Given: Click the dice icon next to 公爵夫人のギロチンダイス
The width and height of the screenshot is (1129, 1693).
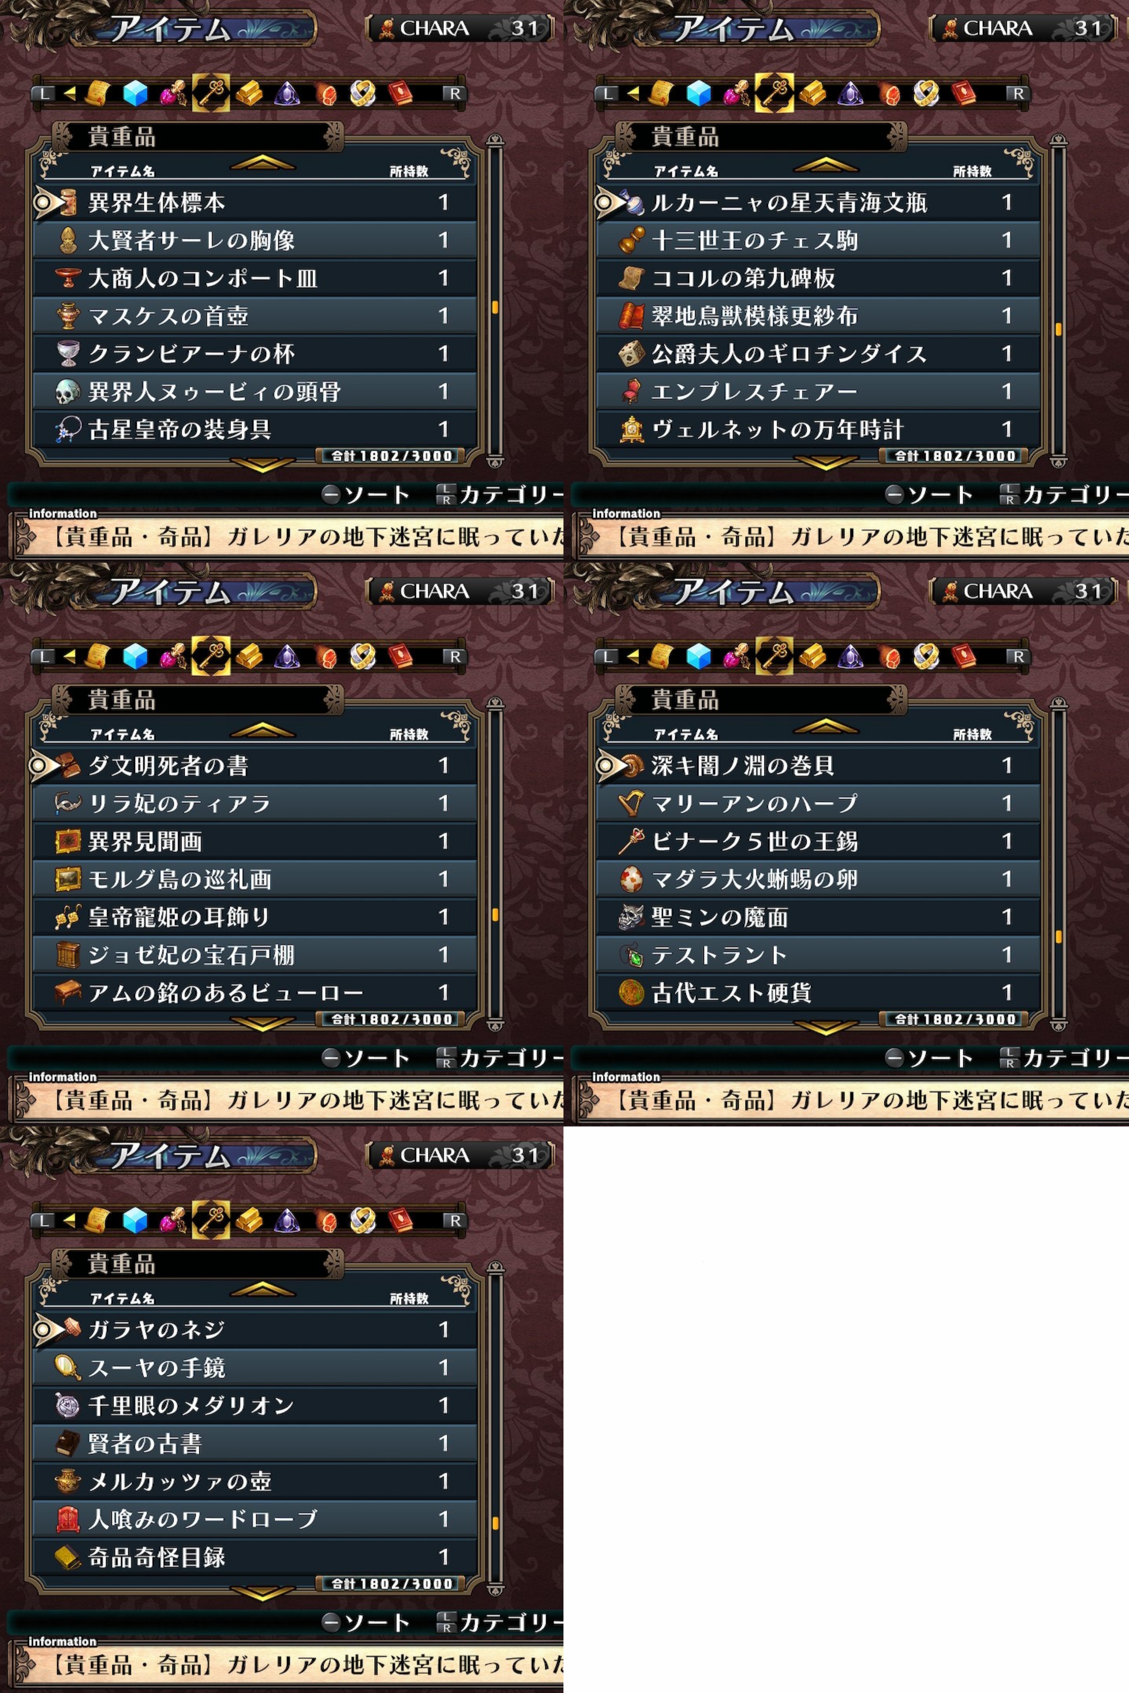Looking at the screenshot, I should 631,354.
